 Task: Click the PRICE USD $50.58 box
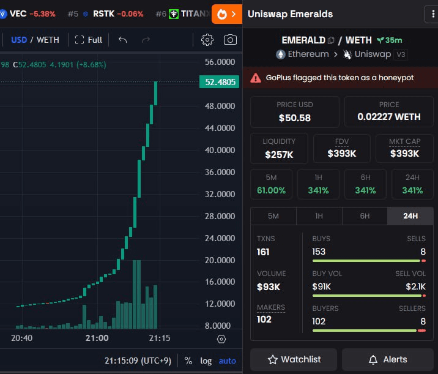point(295,112)
